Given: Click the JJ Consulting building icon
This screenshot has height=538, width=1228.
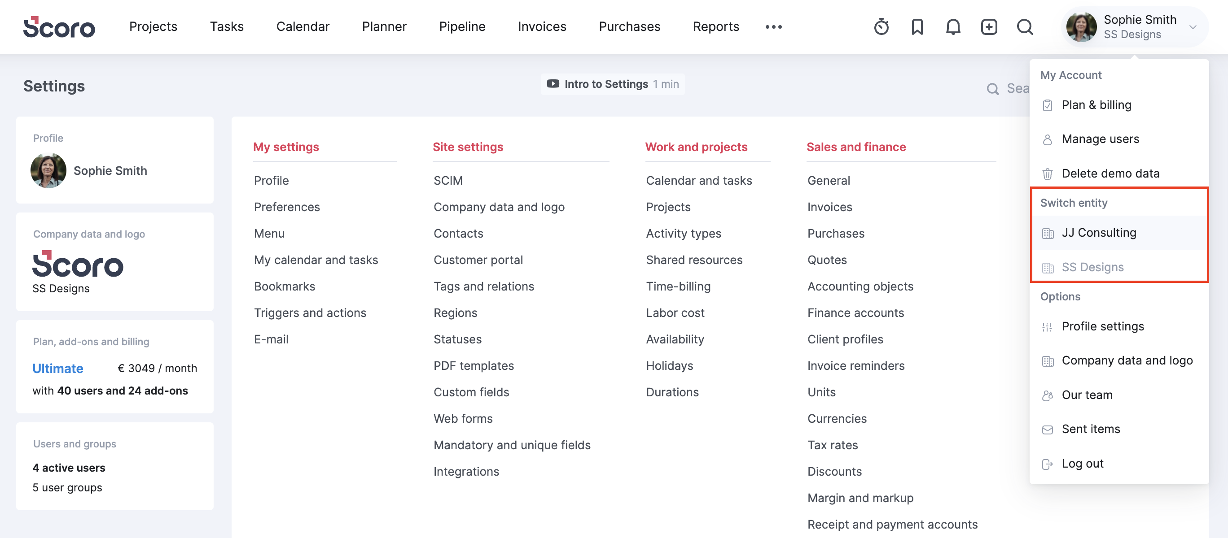Looking at the screenshot, I should click(x=1047, y=233).
